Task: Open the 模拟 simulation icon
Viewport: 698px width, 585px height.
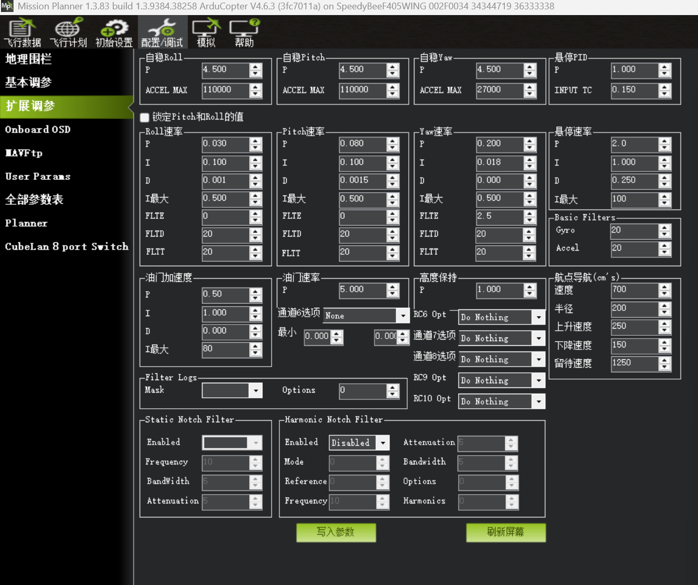Action: pyautogui.click(x=206, y=33)
